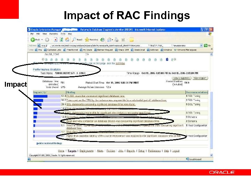Image resolution: width=251 pixels, height=188 pixels.
Task: Click the Jobs footer link
Action: click(x=121, y=151)
